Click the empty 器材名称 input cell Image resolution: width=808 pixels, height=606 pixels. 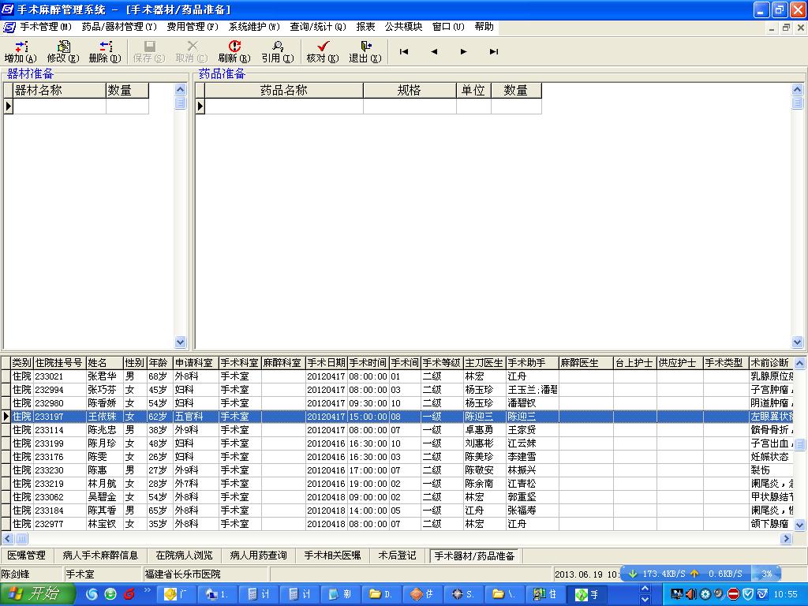point(59,107)
